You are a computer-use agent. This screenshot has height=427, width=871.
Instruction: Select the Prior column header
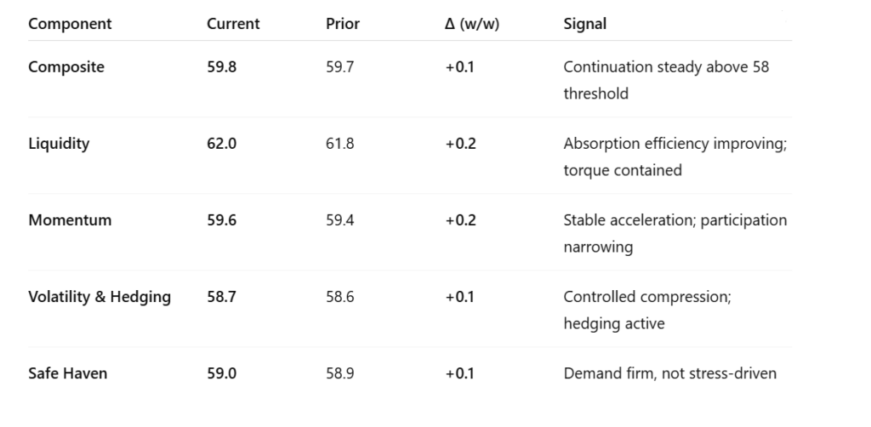[343, 24]
